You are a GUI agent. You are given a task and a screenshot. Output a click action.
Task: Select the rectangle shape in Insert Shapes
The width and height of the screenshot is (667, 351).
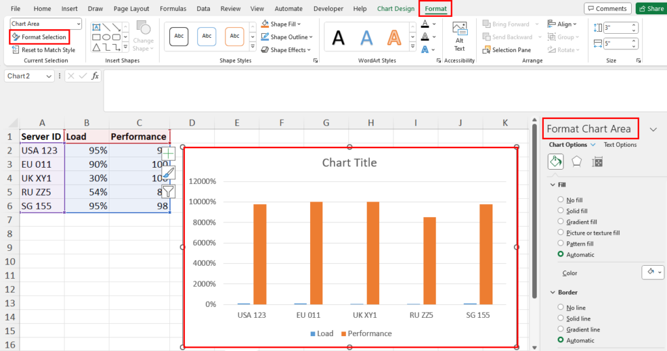coord(96,37)
